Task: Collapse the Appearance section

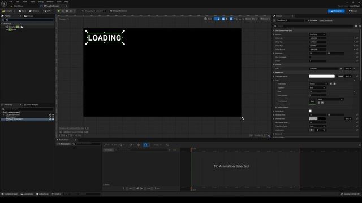Action: [274, 73]
